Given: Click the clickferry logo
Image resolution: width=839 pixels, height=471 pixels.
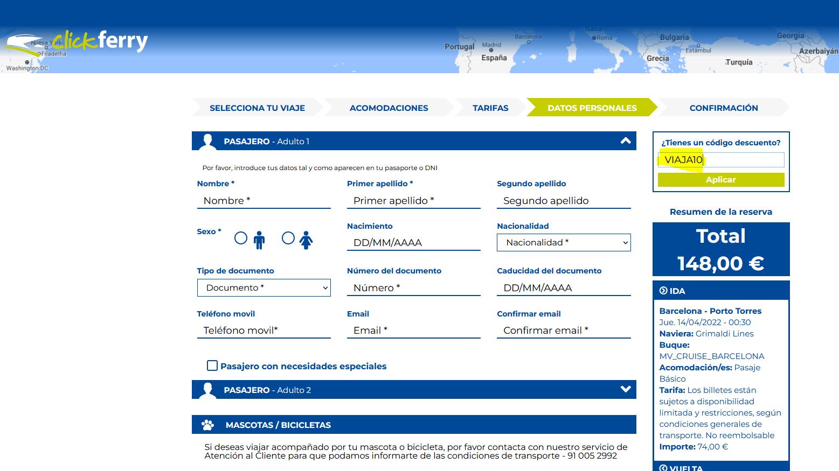Looking at the screenshot, I should (x=77, y=43).
